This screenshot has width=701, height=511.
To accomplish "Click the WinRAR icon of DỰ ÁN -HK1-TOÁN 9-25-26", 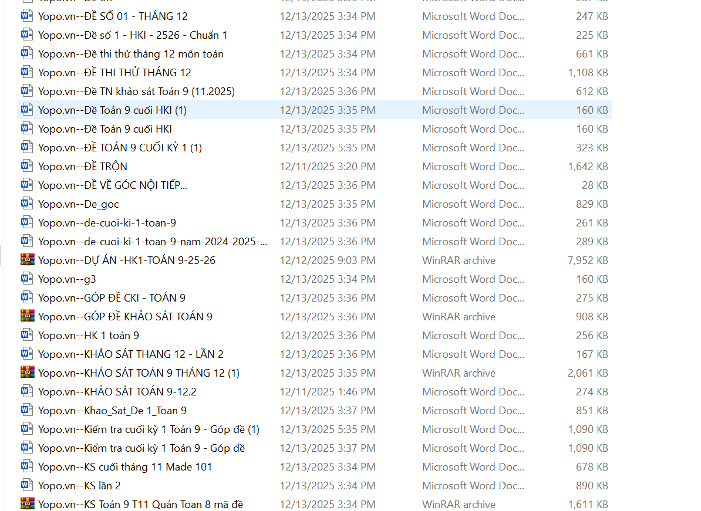I will click(x=27, y=260).
